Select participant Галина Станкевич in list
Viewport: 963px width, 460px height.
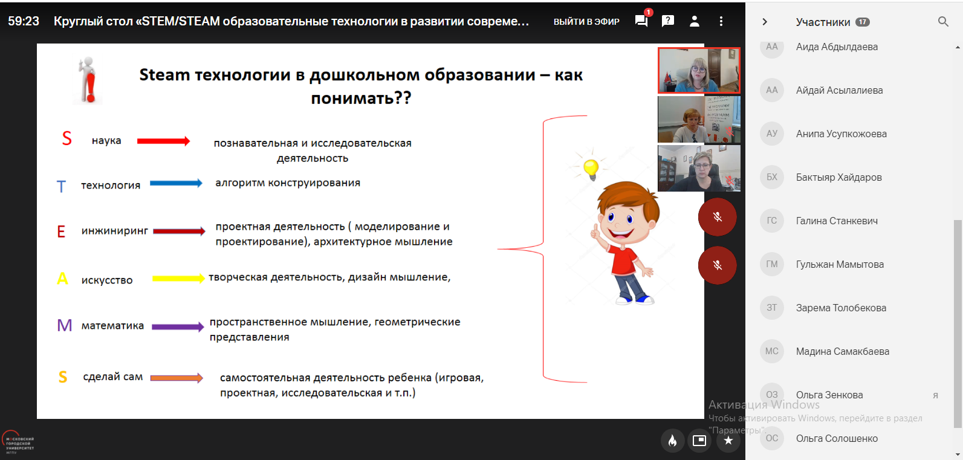tap(837, 221)
